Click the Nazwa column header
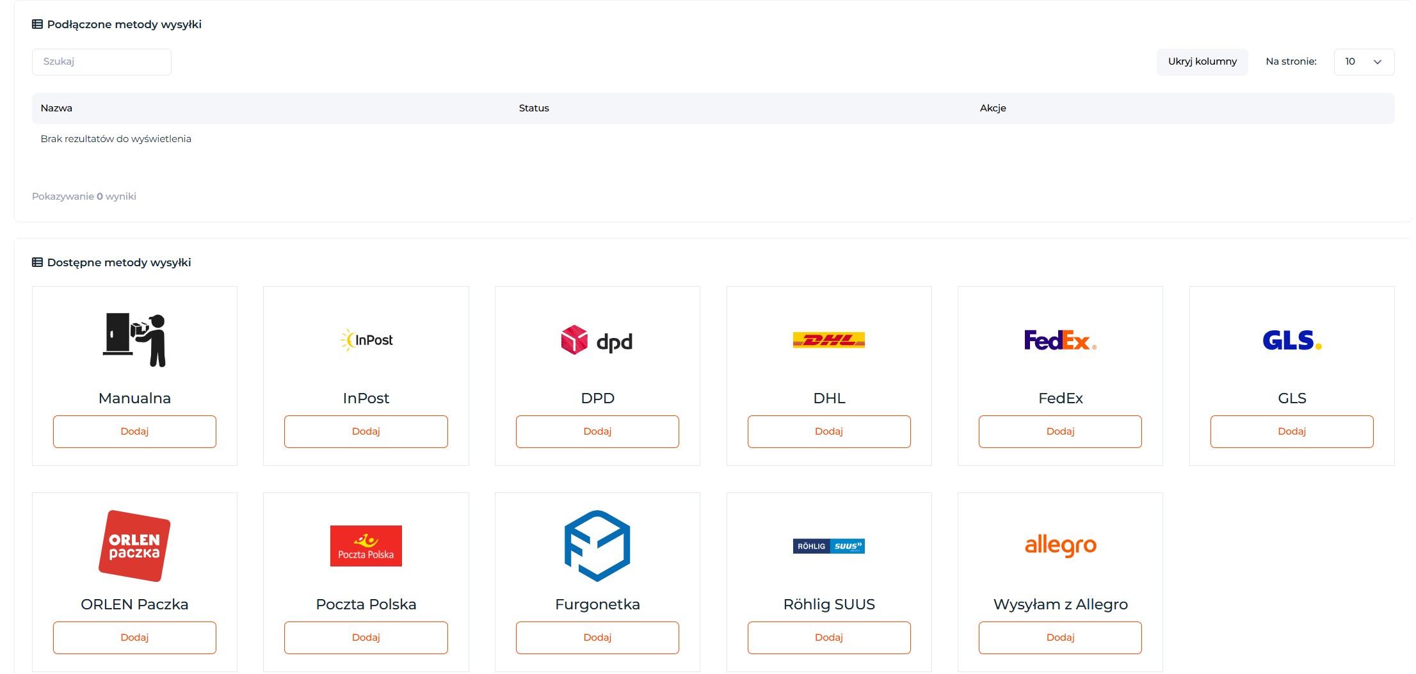 point(56,108)
